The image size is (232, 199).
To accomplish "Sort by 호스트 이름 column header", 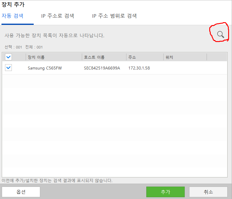I will pos(104,57).
